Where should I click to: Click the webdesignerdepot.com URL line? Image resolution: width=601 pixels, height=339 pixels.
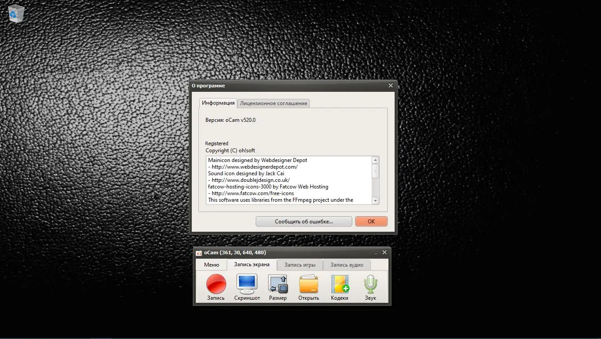click(x=253, y=167)
